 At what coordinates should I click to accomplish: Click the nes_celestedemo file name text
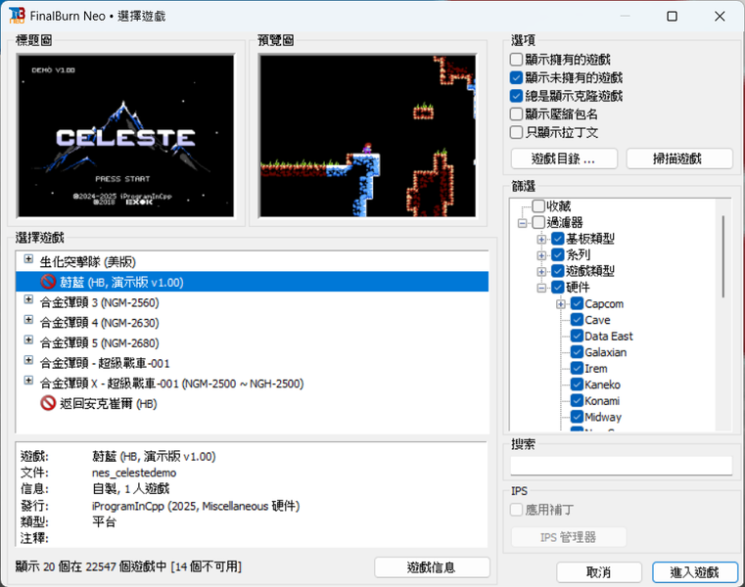coord(134,473)
